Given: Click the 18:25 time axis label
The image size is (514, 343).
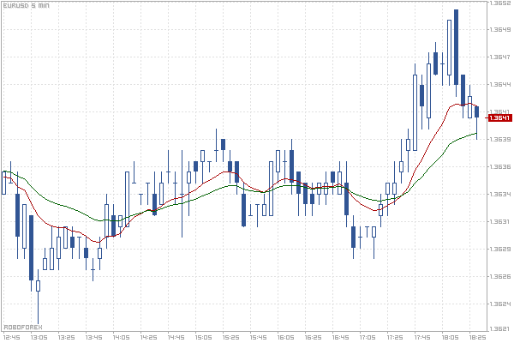Looking at the screenshot, I should (478, 337).
